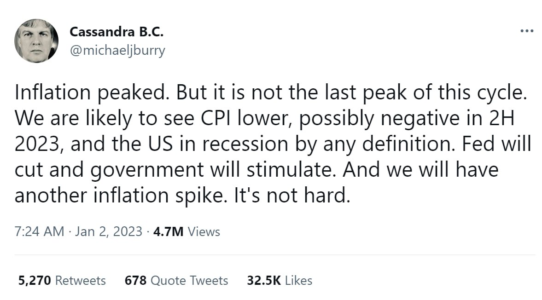
Task: Click the 678 quote tweet count
Action: (136, 280)
